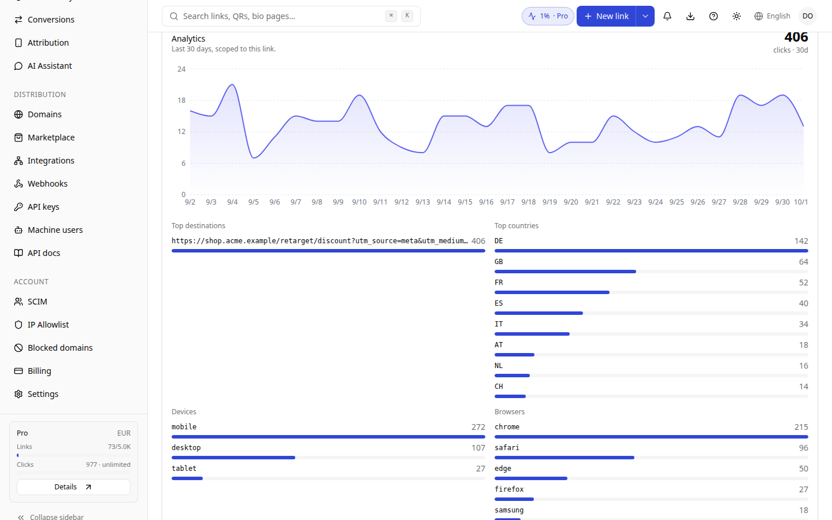832x520 pixels.
Task: Collapse the sidebar
Action: tap(50, 517)
